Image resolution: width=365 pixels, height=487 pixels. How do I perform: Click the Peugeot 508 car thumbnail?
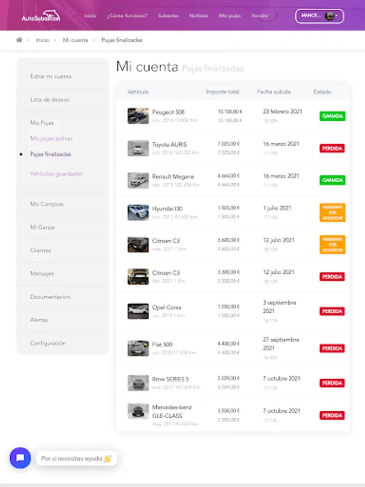tap(138, 116)
